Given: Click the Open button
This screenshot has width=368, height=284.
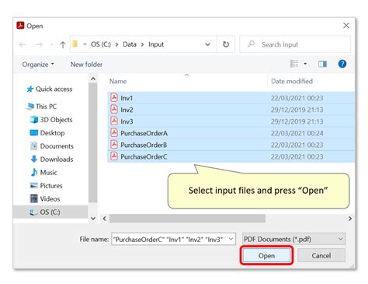Looking at the screenshot, I should click(266, 255).
